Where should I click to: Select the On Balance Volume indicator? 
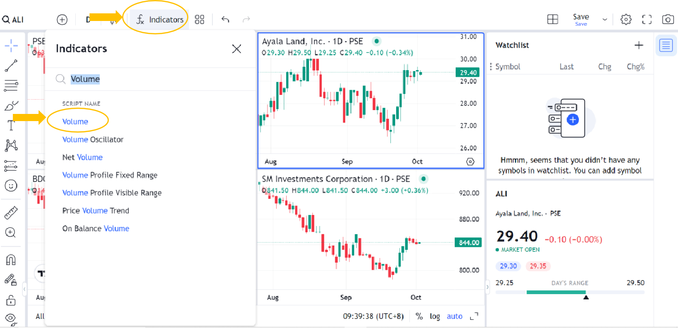[96, 228]
